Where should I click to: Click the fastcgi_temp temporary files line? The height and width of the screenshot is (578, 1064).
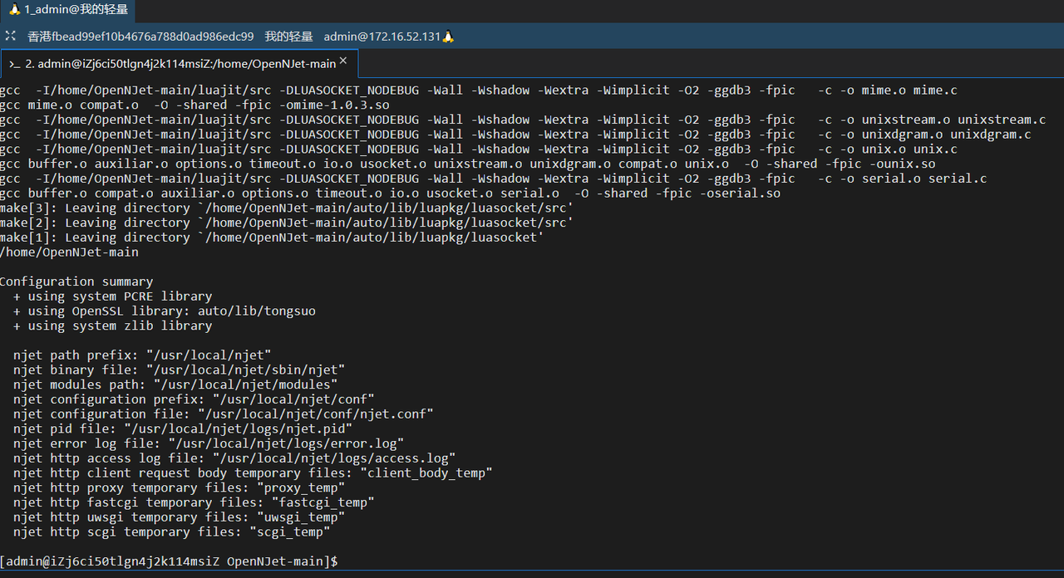click(x=194, y=503)
